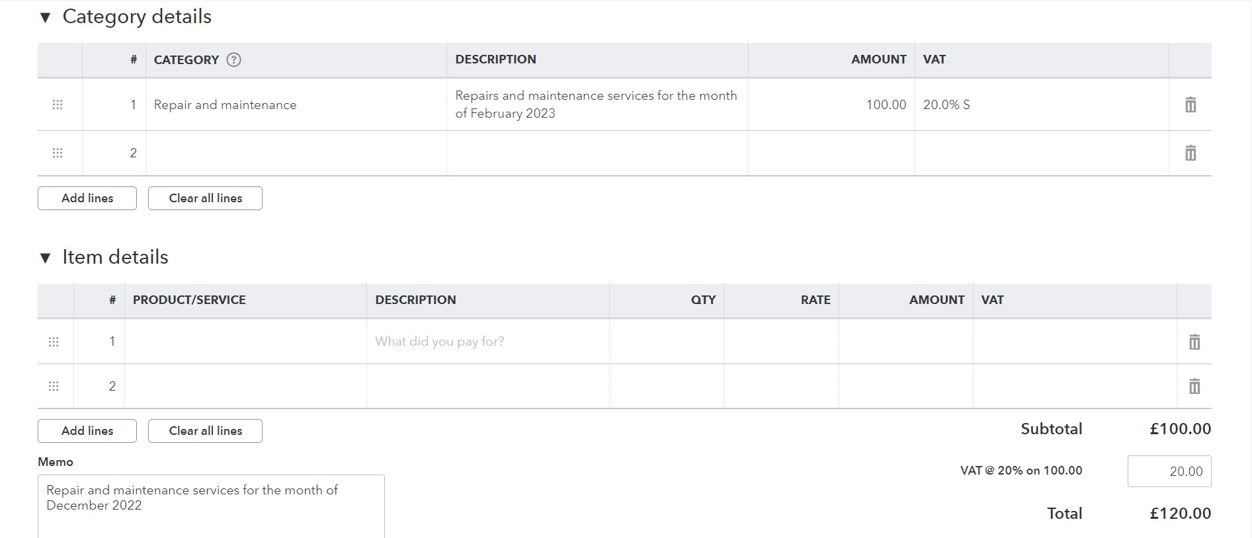Delete item details line 1 trash icon

1194,342
